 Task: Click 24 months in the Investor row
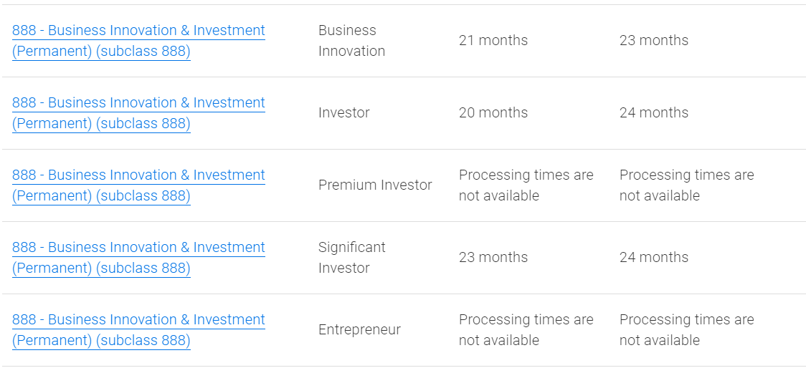[654, 113]
